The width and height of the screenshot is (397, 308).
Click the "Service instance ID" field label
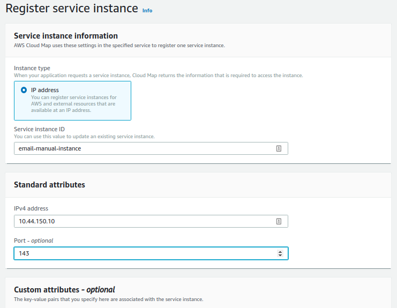[x=39, y=129]
